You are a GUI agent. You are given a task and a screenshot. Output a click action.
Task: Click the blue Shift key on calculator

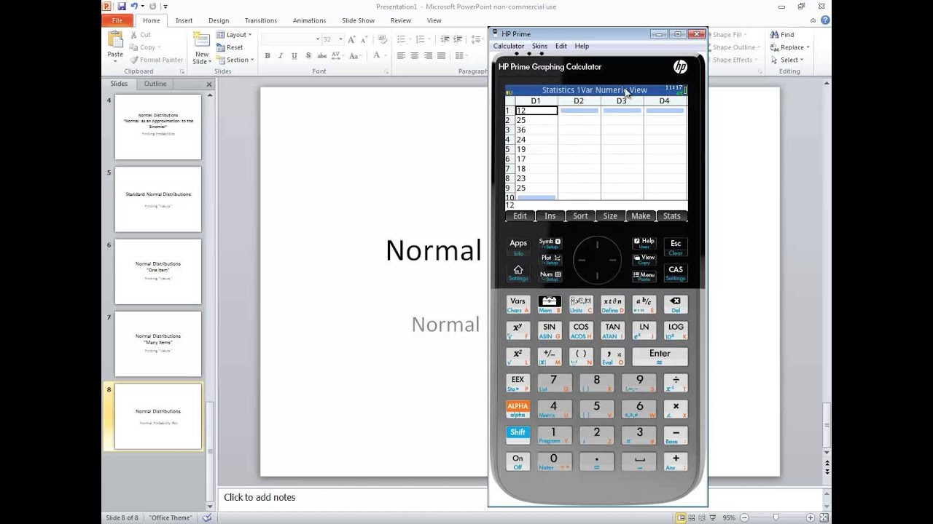click(518, 435)
